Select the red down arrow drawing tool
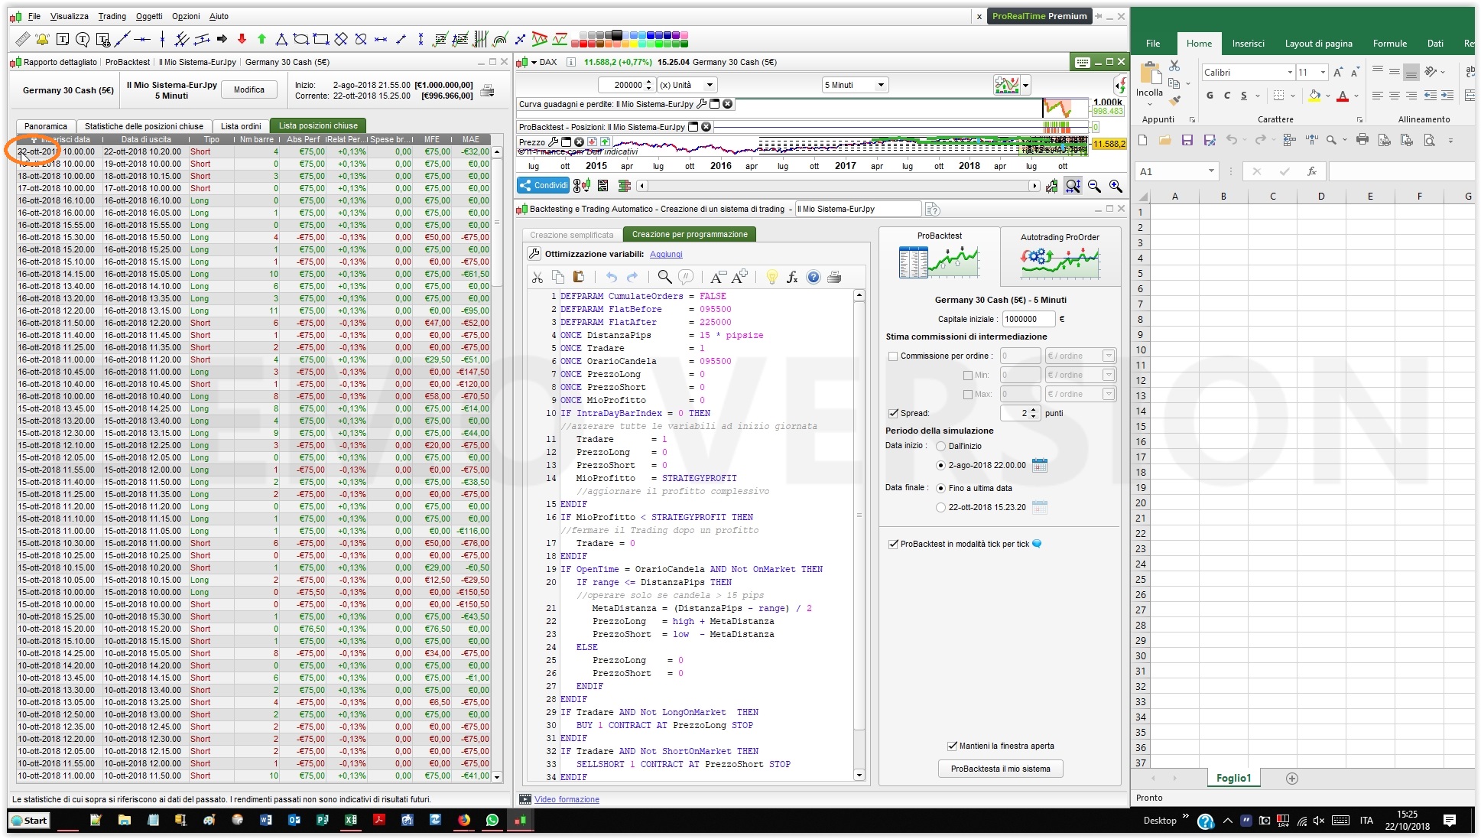 [x=242, y=39]
